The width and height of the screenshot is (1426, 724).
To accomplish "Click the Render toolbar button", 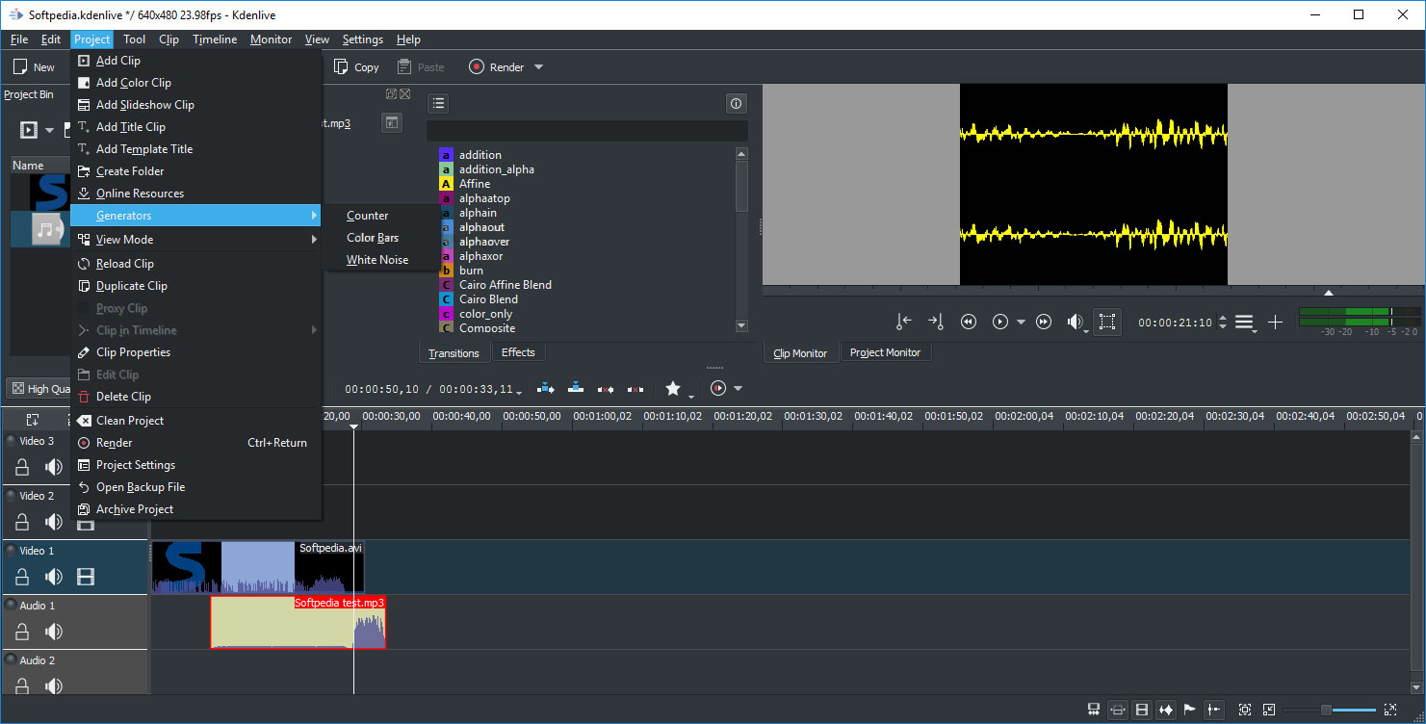I will coord(496,67).
